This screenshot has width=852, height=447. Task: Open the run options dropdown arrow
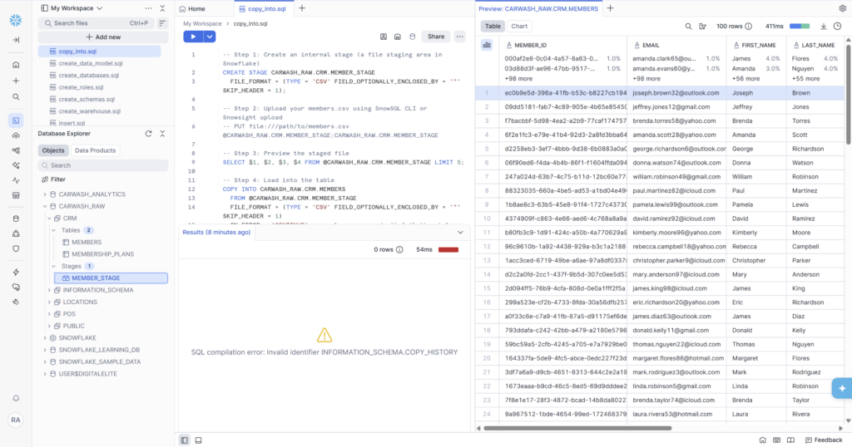tap(210, 37)
